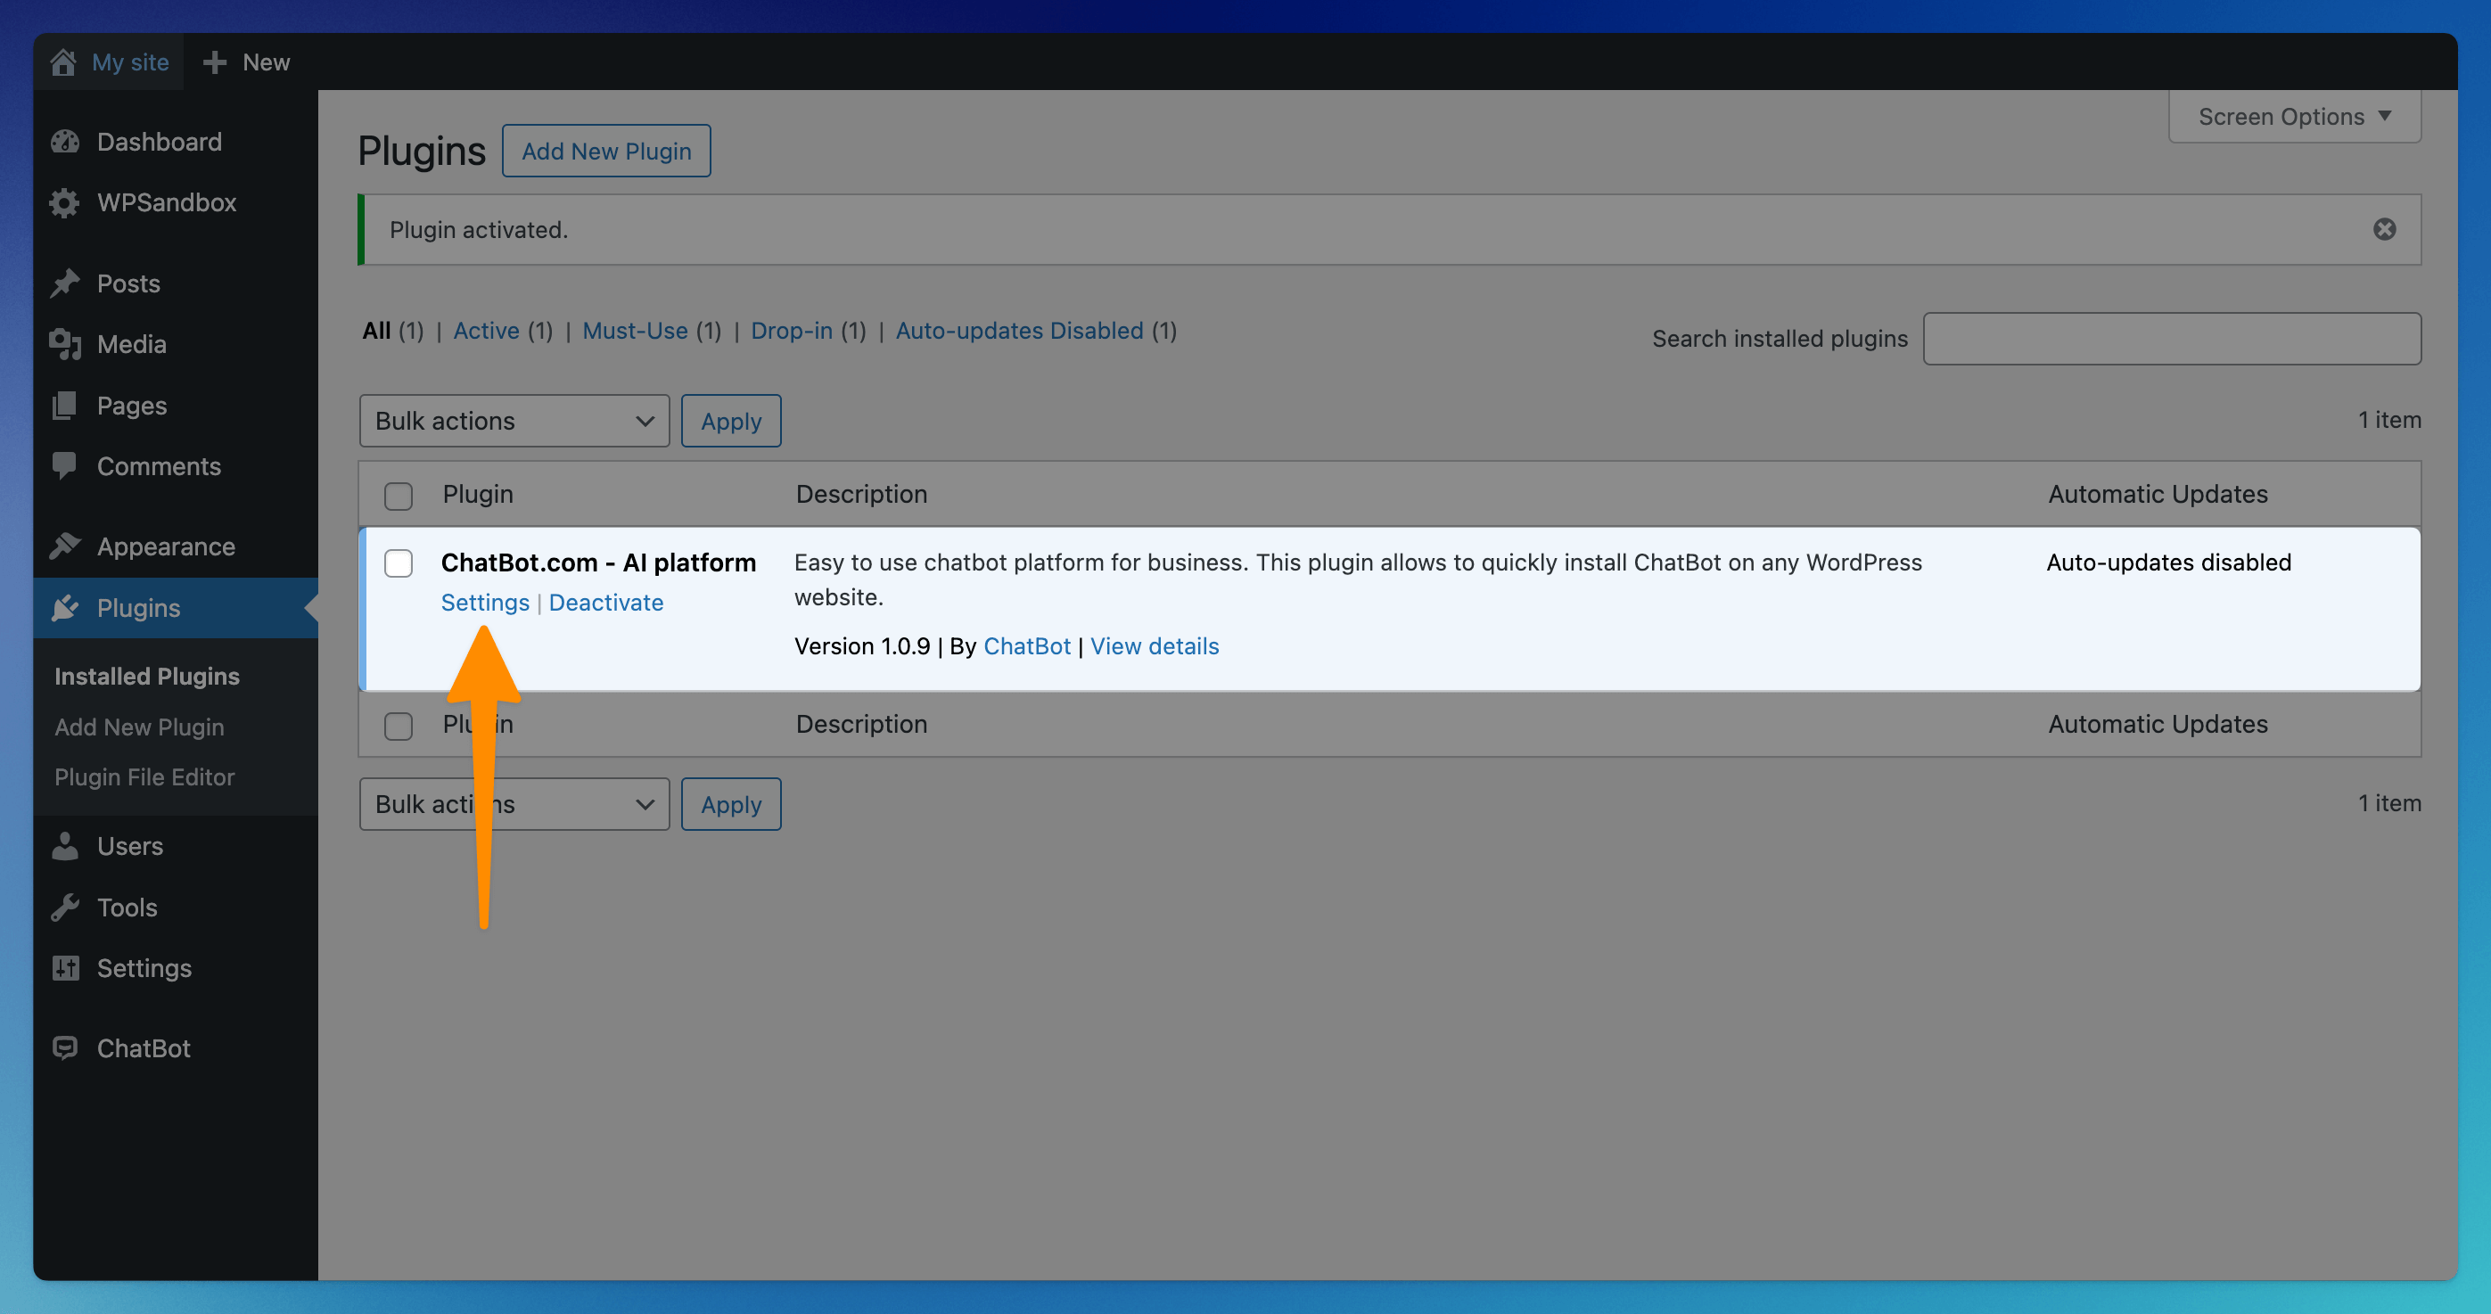The image size is (2491, 1314).
Task: Open Plugin File Editor submenu item
Action: 144,777
